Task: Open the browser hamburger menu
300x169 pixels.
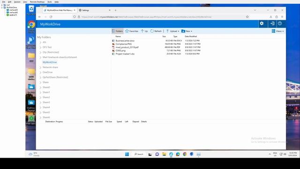Action: coord(282,17)
